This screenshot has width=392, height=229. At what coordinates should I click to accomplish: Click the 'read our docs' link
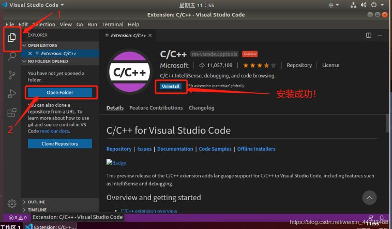coord(54,131)
